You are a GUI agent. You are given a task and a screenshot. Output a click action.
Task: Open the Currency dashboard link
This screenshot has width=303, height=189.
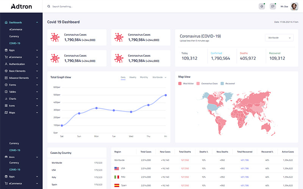pos(14,36)
